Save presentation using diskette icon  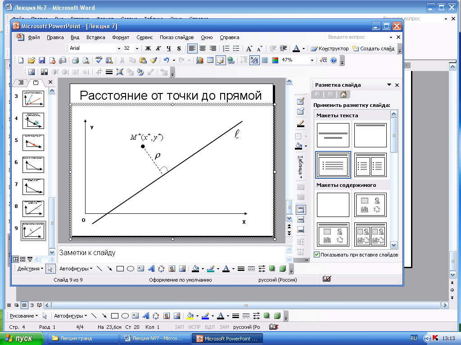(42, 61)
